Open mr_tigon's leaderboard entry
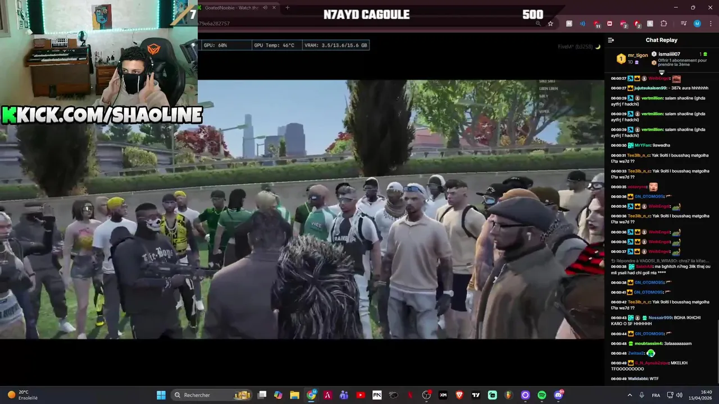Image resolution: width=719 pixels, height=404 pixels. (x=632, y=58)
